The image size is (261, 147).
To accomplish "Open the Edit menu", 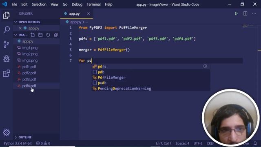I will pyautogui.click(x=24, y=4).
